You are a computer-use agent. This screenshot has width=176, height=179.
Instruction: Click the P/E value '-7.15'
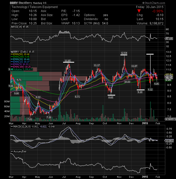(76, 11)
